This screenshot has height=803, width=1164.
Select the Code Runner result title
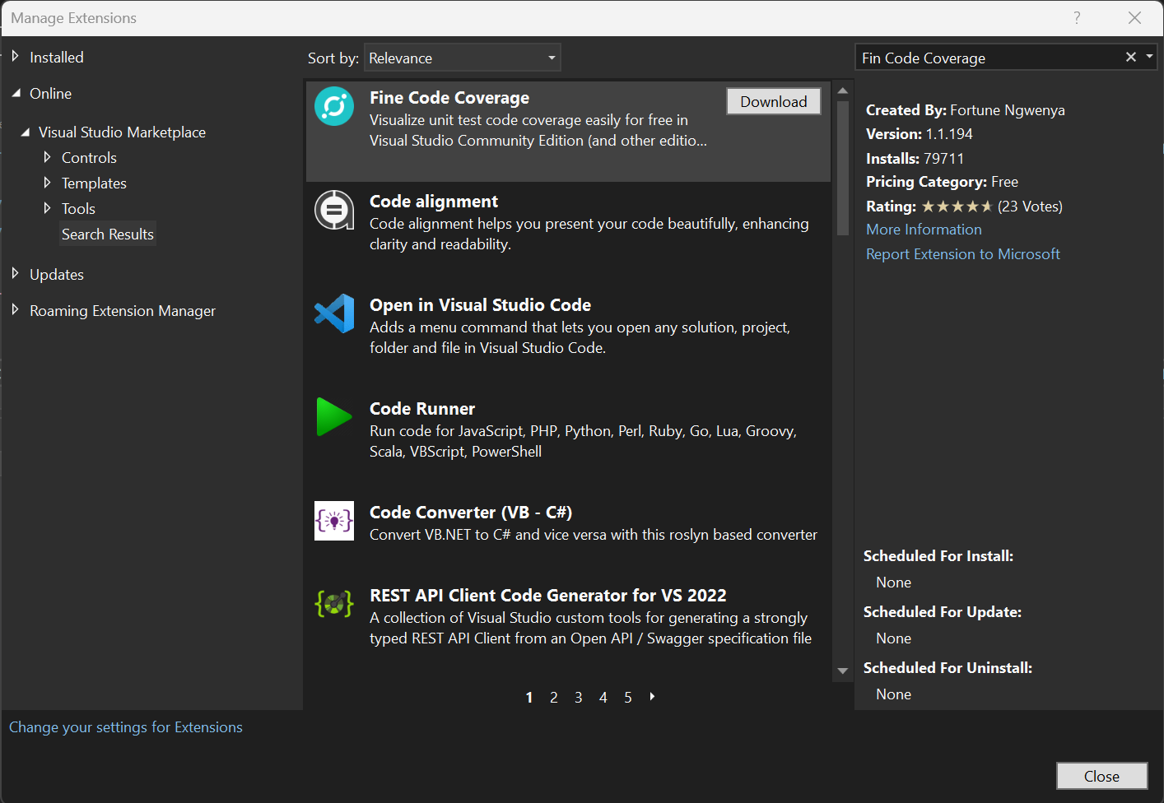(x=422, y=409)
